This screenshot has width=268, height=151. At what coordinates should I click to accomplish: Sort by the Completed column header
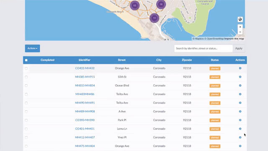pyautogui.click(x=47, y=60)
